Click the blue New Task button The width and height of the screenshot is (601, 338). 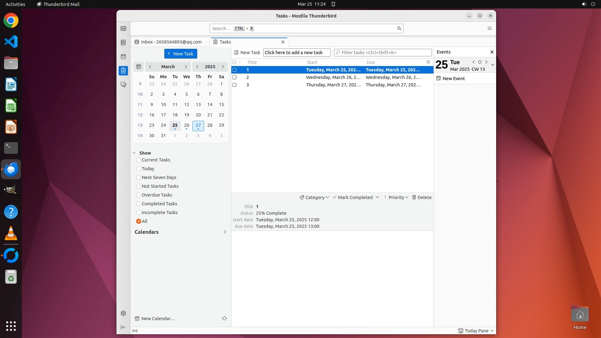[x=181, y=54]
